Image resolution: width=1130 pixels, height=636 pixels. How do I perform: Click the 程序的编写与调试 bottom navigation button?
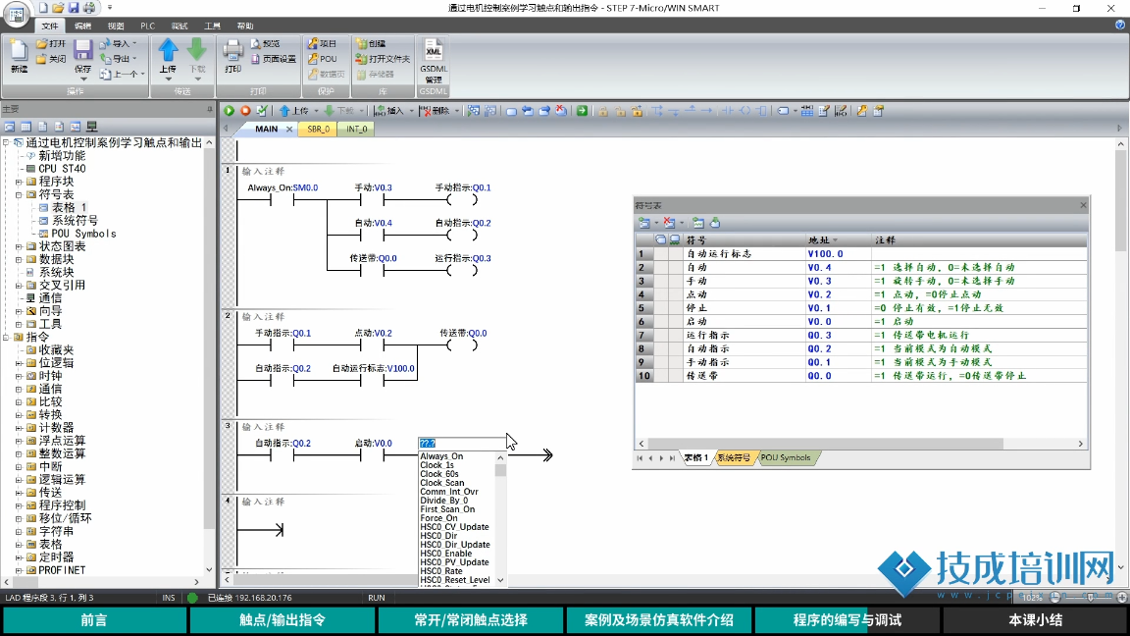pyautogui.click(x=847, y=620)
